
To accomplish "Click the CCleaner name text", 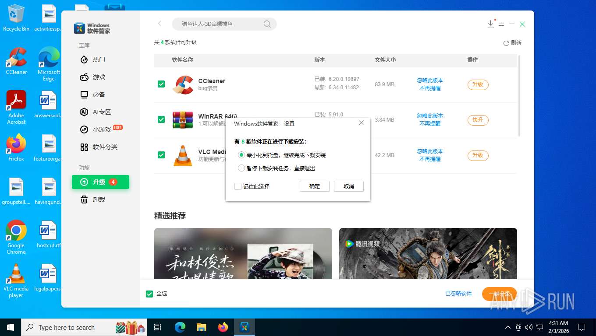I will pos(212,81).
